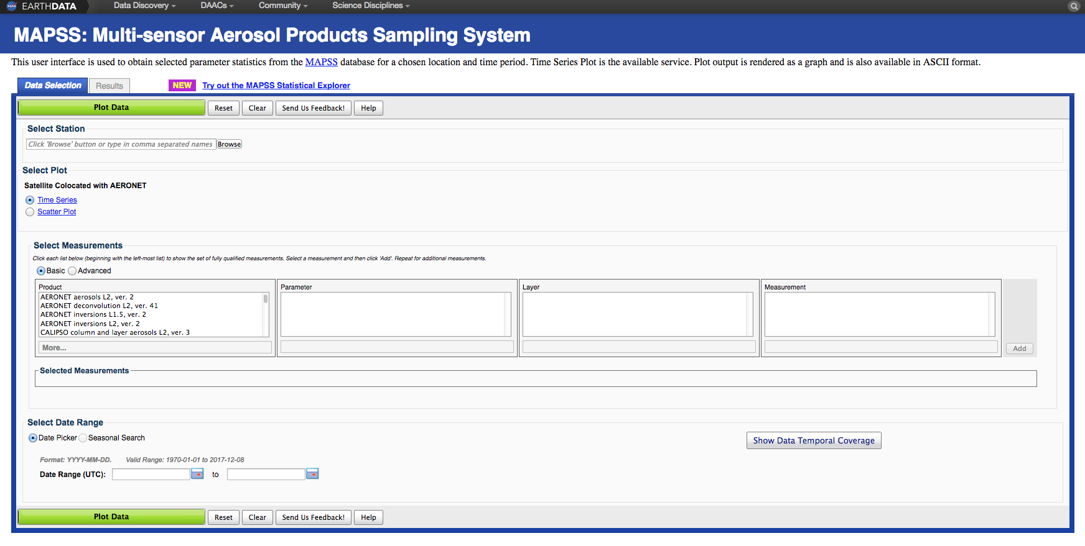Click the NASA logo icon
The width and height of the screenshot is (1085, 546).
pos(11,6)
